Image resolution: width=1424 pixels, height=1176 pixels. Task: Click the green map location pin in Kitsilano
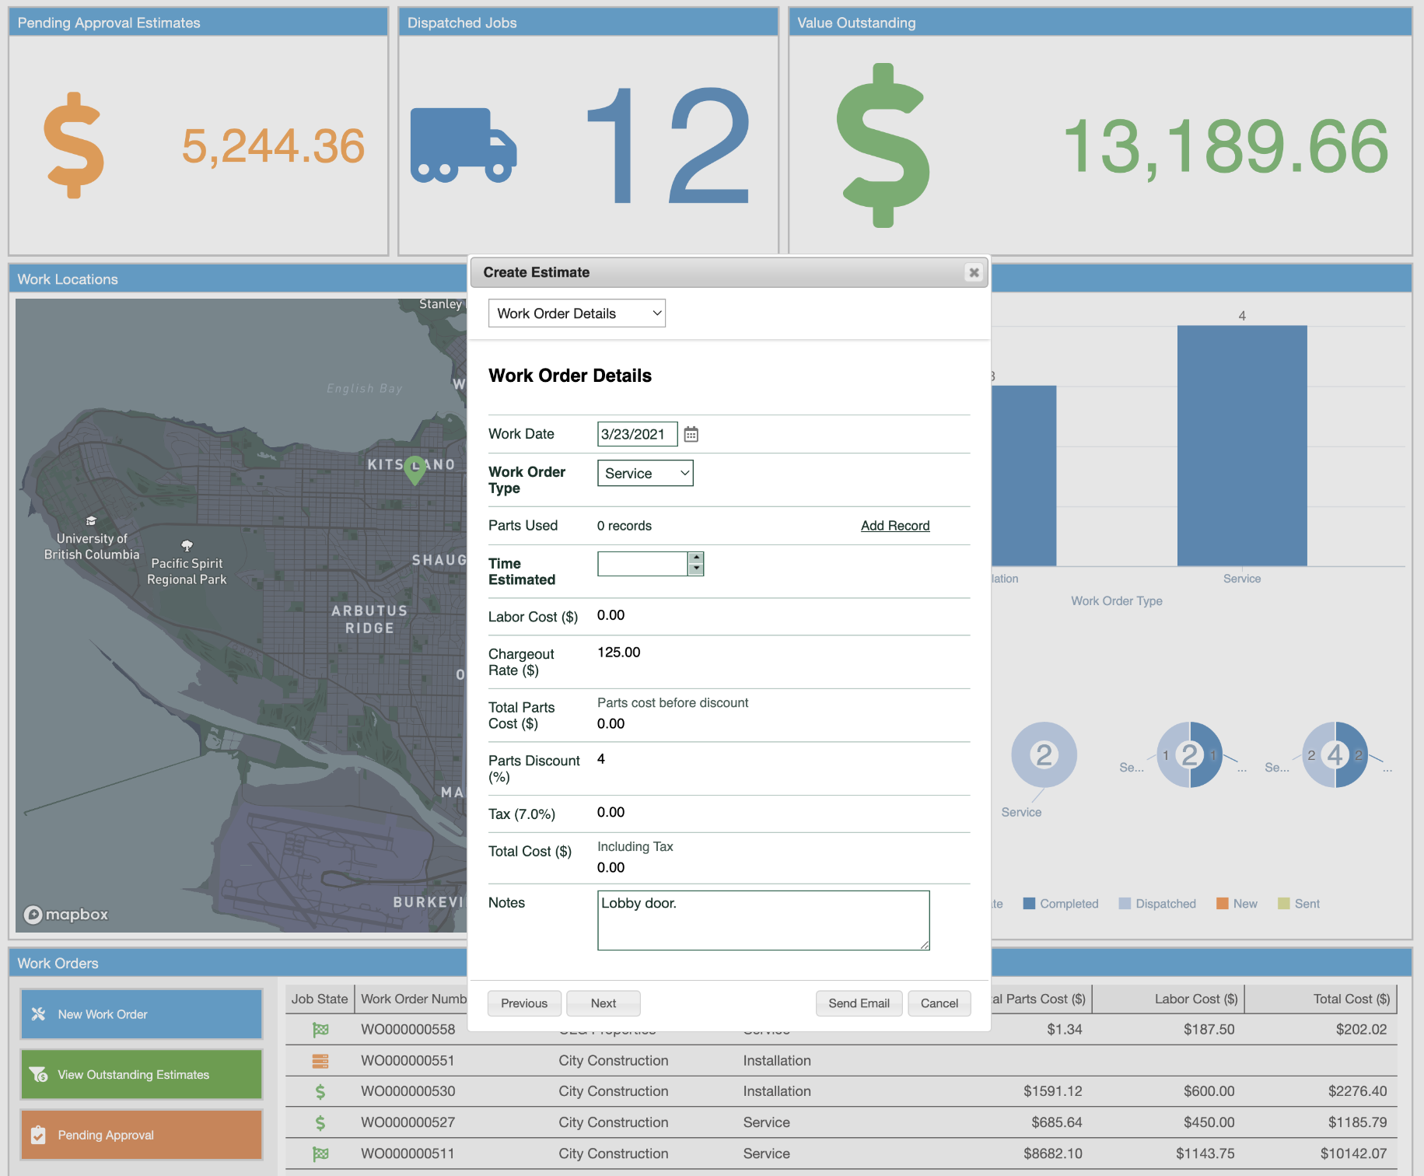415,468
